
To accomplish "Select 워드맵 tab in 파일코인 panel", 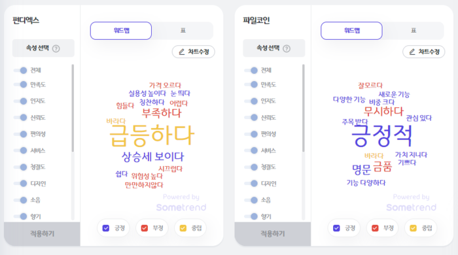I will point(352,31).
